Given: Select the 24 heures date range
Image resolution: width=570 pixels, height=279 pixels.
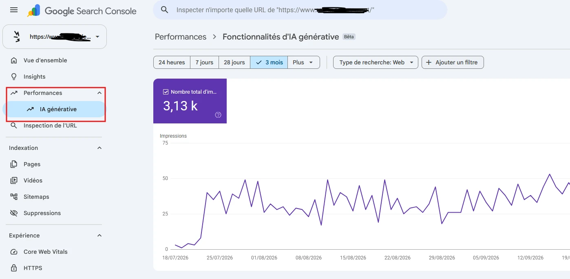Looking at the screenshot, I should click(x=172, y=62).
